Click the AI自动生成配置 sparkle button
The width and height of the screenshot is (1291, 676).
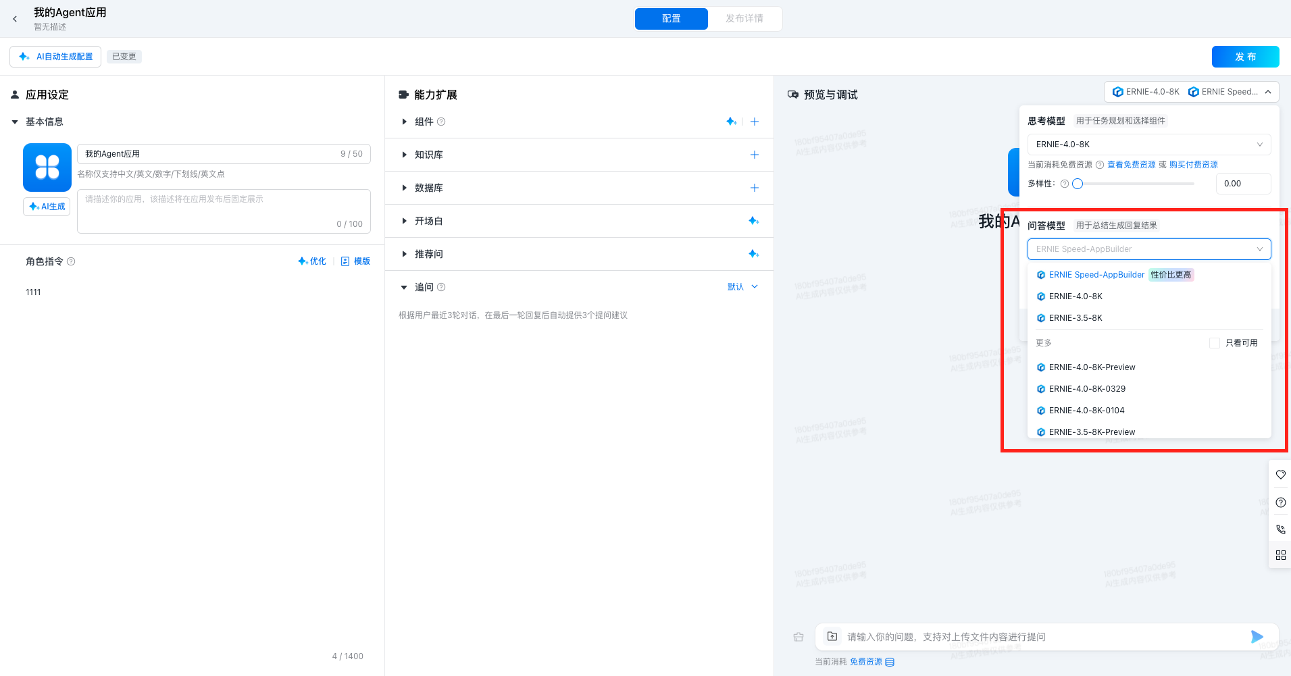point(55,57)
